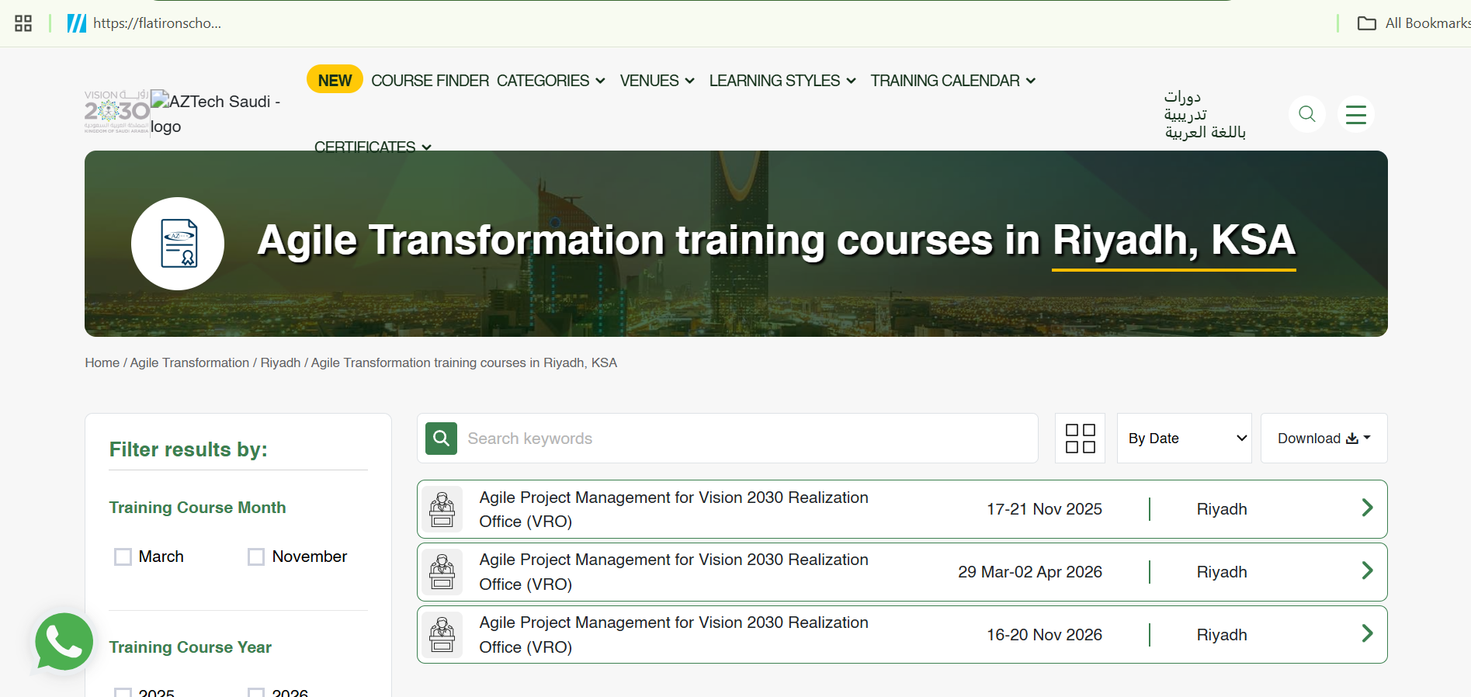Image resolution: width=1471 pixels, height=697 pixels.
Task: Click Riyadh in the 17-21 Nov 2025 row
Action: [1222, 509]
